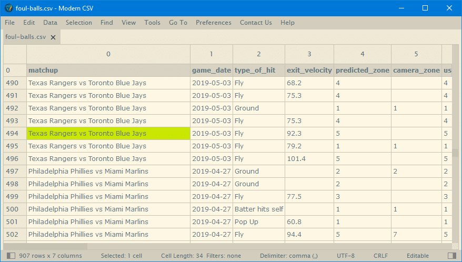Select the Batter hits self cell
This screenshot has width=462, height=262.
(259, 209)
